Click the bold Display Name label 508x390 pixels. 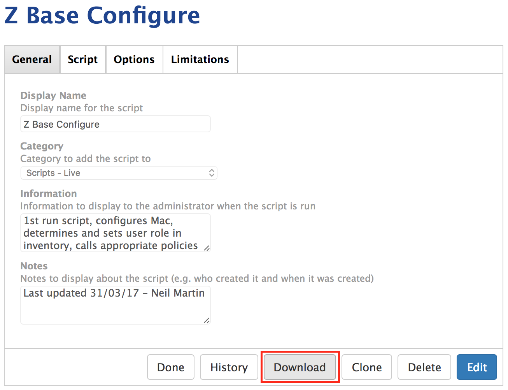[53, 96]
